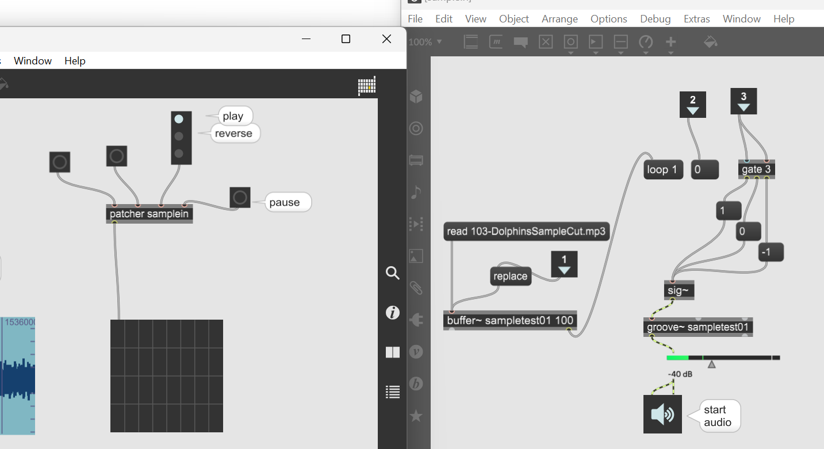Click the read 103-DolphinsSampleCut.mp3 message

[526, 232]
